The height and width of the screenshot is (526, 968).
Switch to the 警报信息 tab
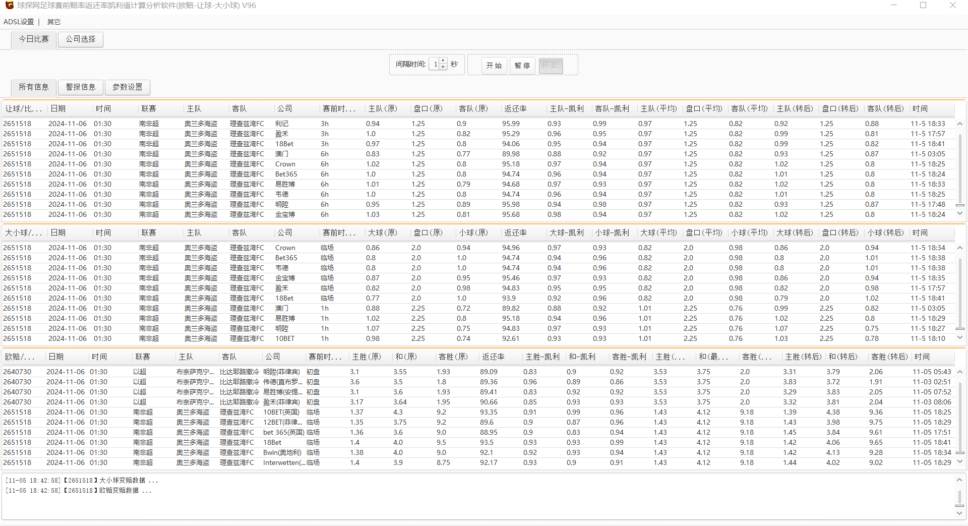(x=81, y=87)
